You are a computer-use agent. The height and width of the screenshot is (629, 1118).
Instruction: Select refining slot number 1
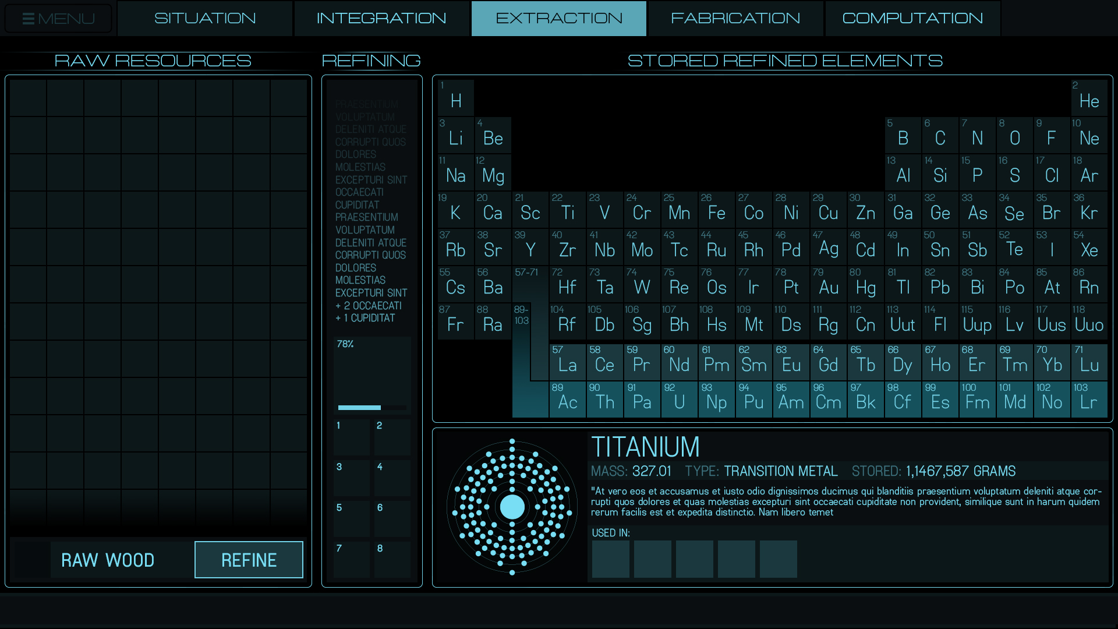(352, 437)
